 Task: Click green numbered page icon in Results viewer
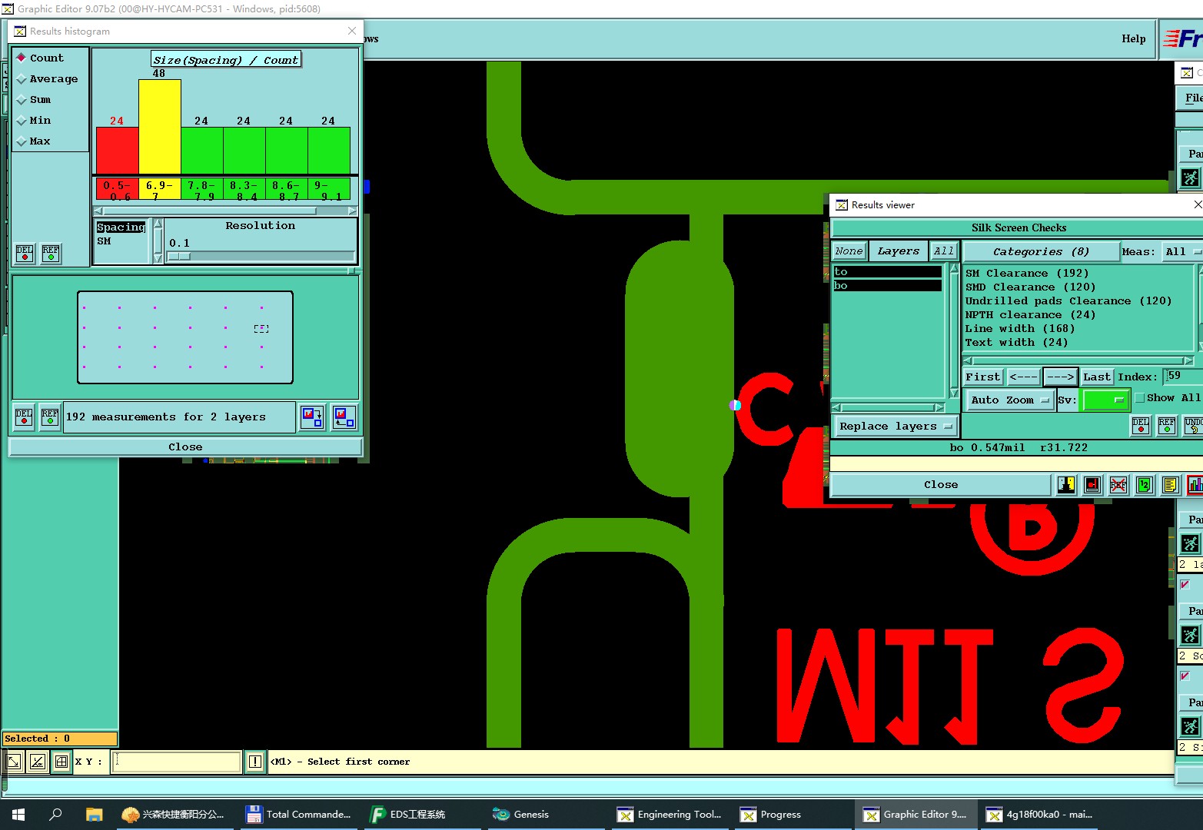click(x=1145, y=484)
